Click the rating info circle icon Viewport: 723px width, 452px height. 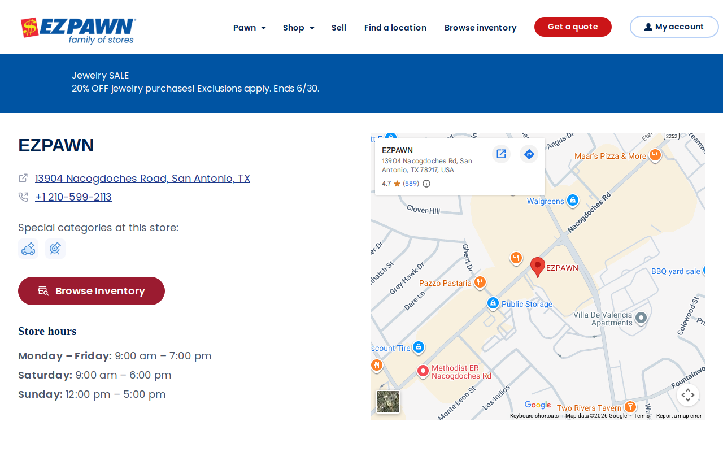click(x=426, y=184)
